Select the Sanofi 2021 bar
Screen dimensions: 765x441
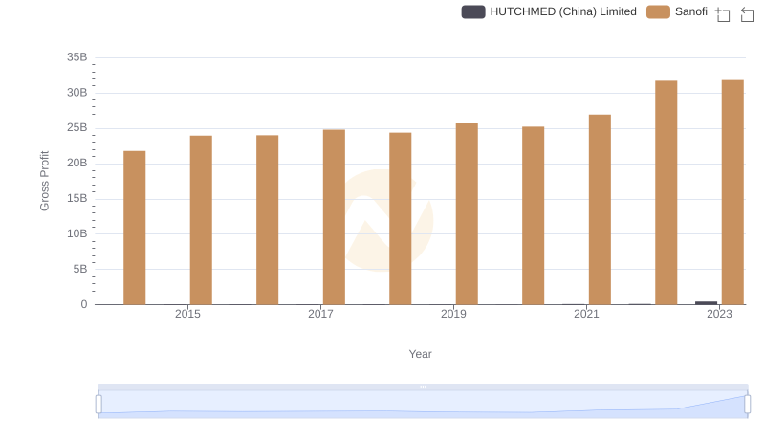[x=600, y=209]
